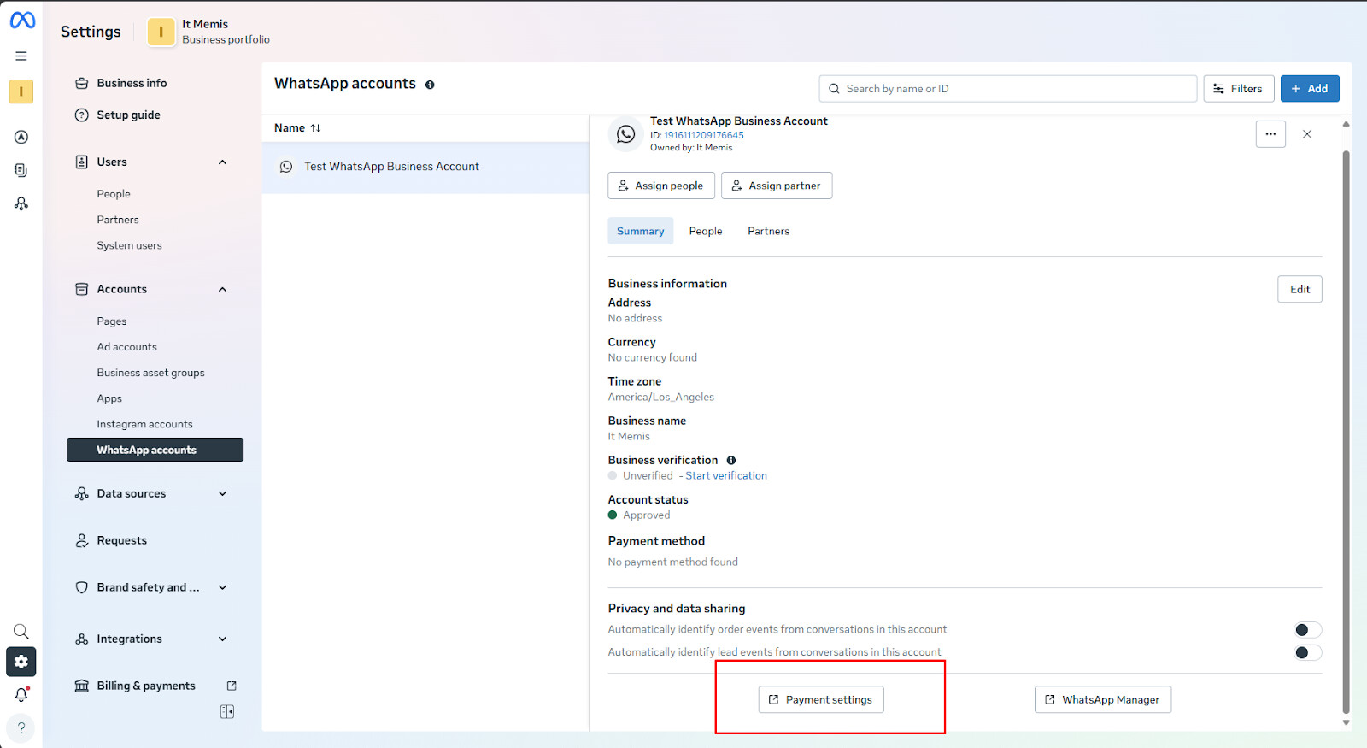This screenshot has width=1367, height=748.
Task: Toggle lead events identification switch
Action: [1307, 653]
